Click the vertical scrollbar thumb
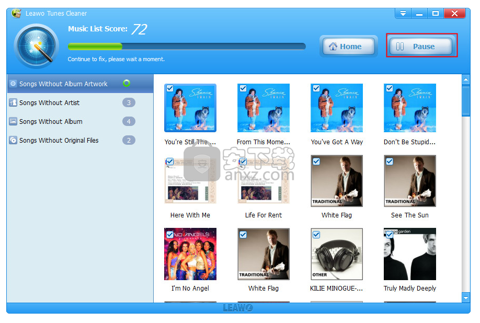Viewport: 480px width, 323px height. point(465,101)
